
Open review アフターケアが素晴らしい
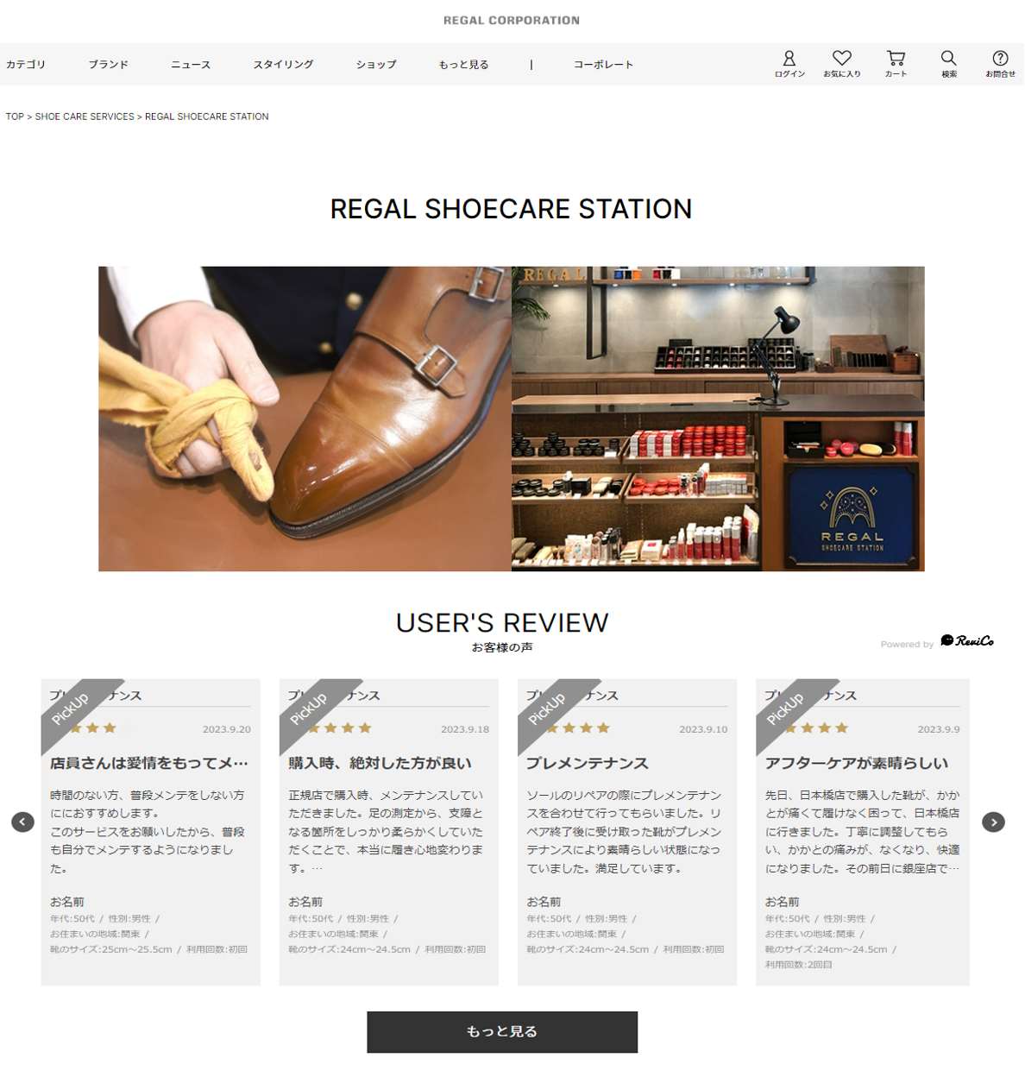click(x=857, y=763)
